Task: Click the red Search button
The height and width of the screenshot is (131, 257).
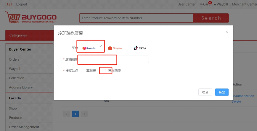Action: point(211,18)
